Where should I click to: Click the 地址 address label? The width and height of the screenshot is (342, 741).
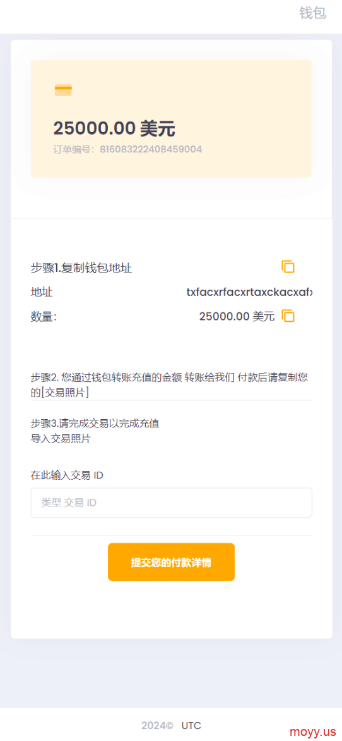[x=42, y=292]
